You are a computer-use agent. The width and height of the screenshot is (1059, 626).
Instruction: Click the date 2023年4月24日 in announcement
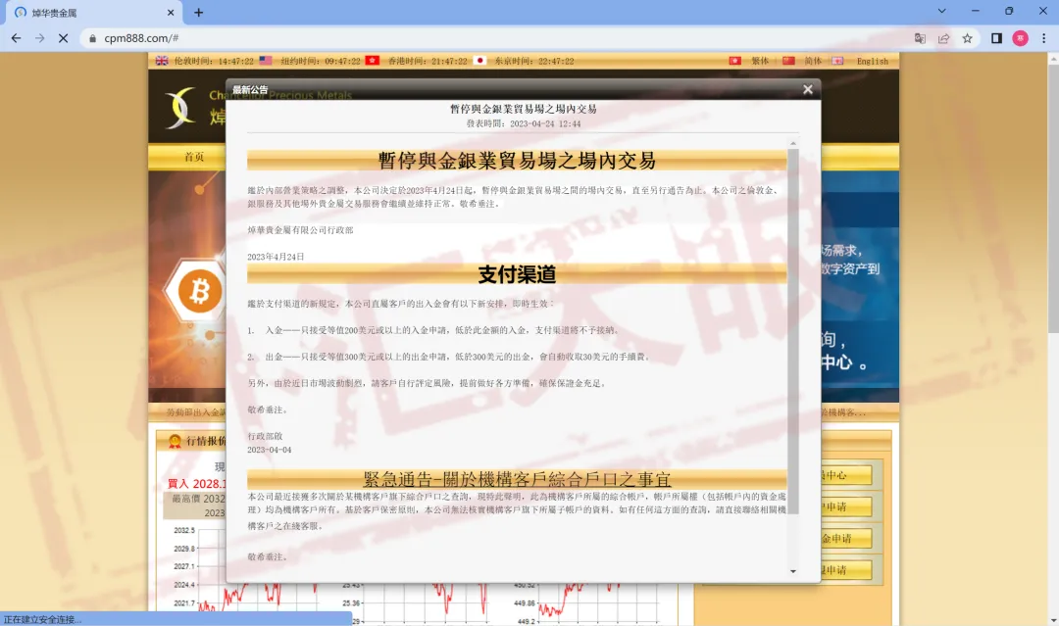(x=276, y=257)
